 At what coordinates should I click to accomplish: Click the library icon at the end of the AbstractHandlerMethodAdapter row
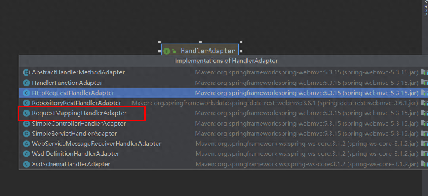click(424, 72)
